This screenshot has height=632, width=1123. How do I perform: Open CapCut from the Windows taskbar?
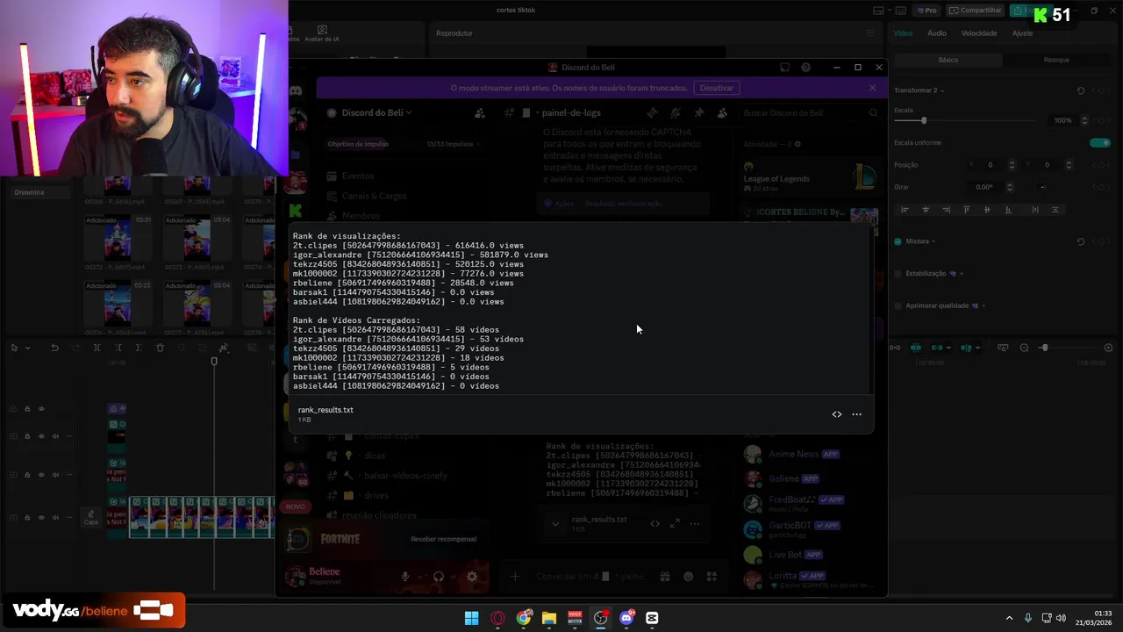(652, 618)
